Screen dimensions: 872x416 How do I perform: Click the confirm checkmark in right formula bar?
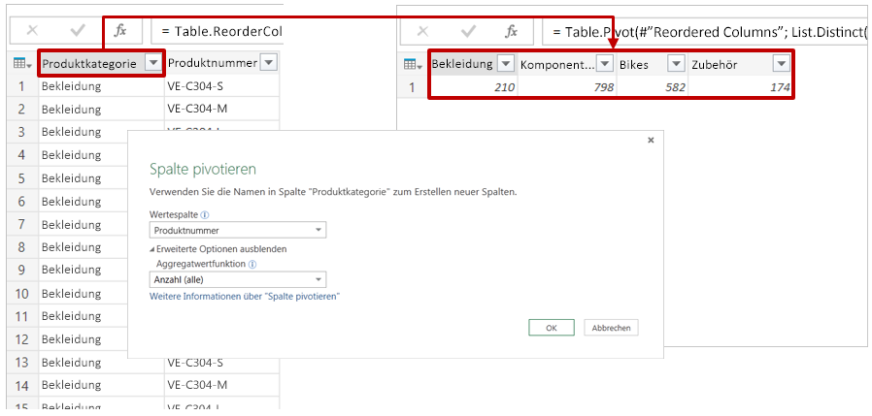tap(468, 31)
